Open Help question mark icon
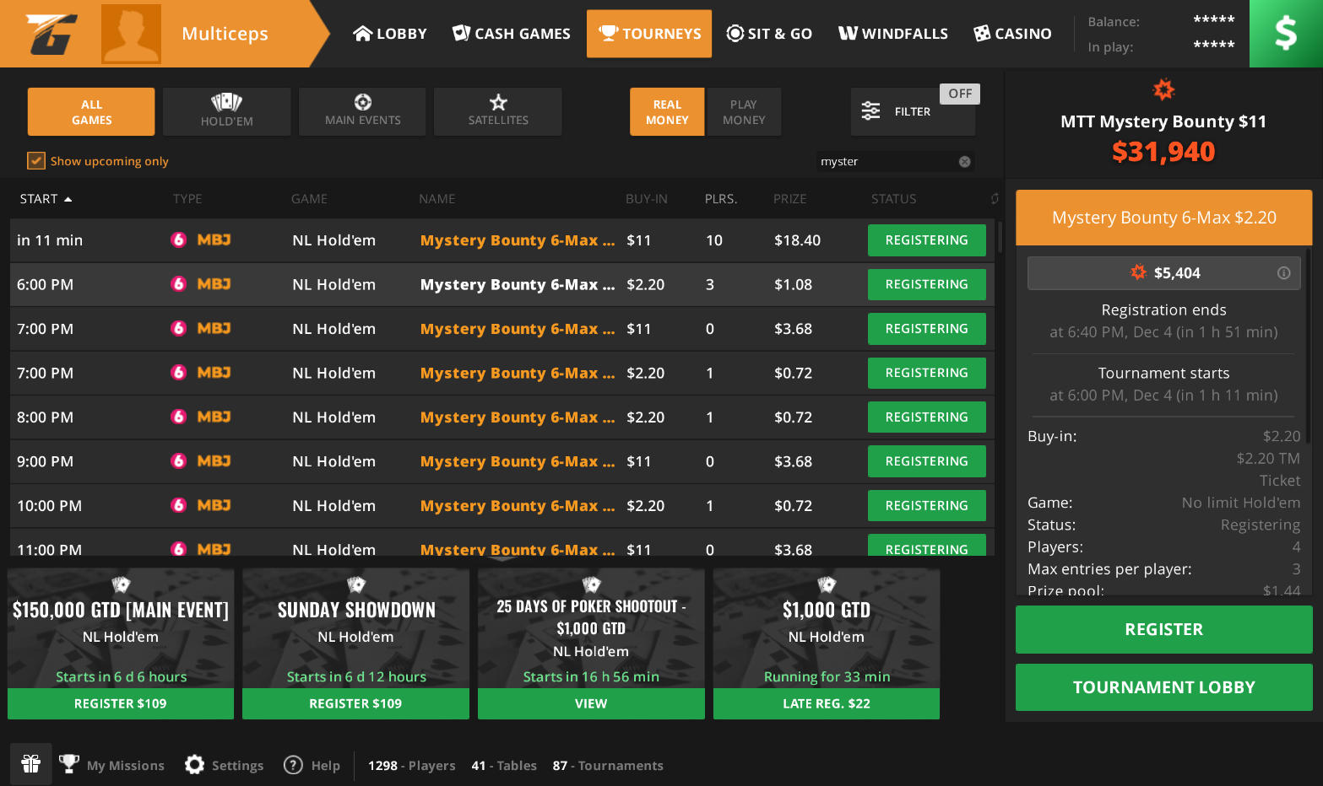1323x786 pixels. tap(293, 765)
